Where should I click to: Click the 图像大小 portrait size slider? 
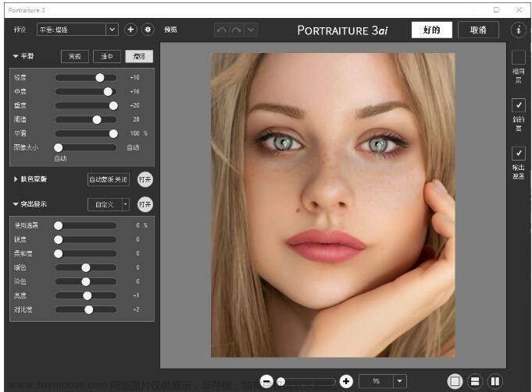point(86,147)
